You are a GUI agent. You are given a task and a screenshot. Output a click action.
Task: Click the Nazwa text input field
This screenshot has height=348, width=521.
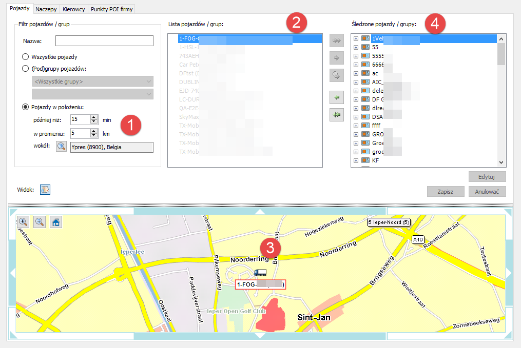pos(104,41)
